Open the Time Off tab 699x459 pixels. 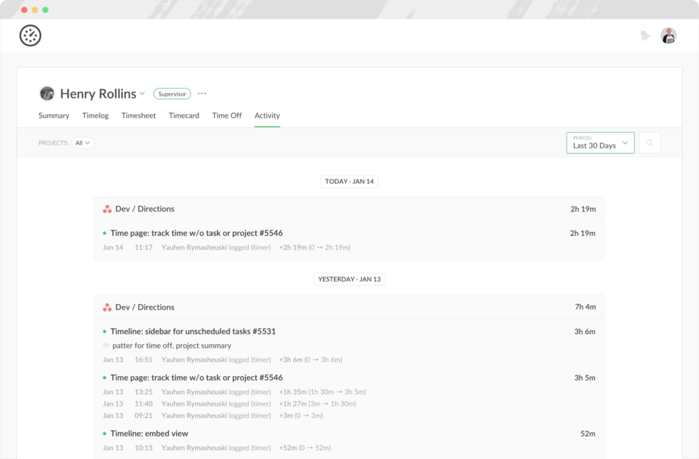click(227, 115)
